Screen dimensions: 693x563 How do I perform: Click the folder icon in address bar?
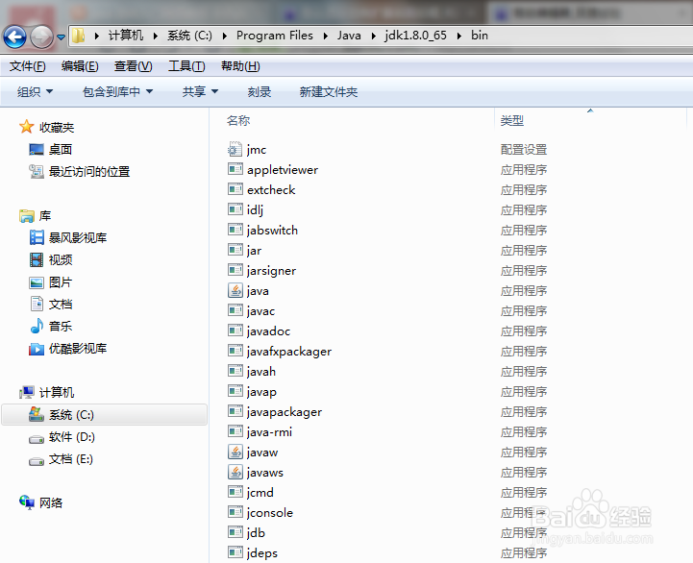coord(78,36)
